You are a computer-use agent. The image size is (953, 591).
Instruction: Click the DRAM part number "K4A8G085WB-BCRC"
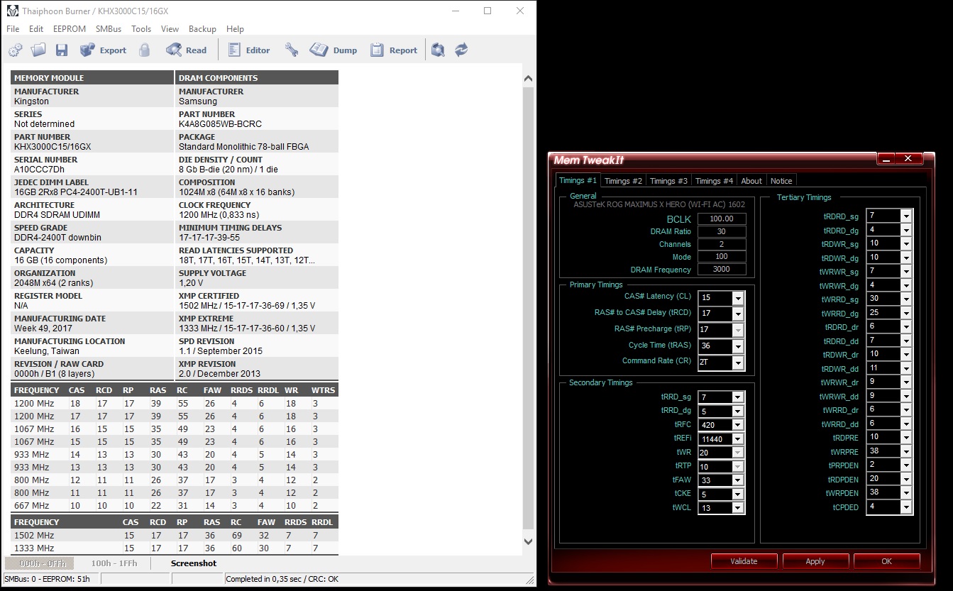(220, 124)
